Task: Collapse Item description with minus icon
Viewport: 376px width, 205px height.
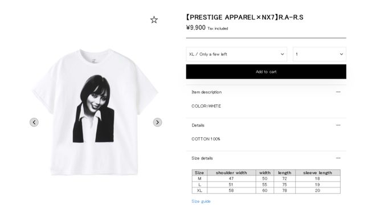Action: pyautogui.click(x=338, y=92)
